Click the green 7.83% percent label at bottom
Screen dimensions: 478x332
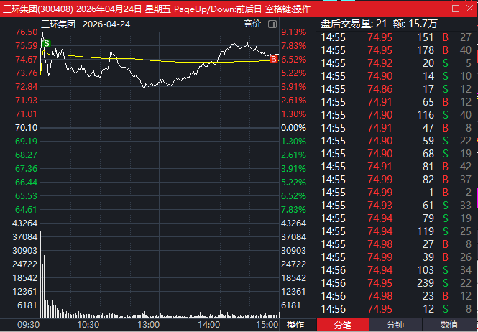tap(293, 209)
